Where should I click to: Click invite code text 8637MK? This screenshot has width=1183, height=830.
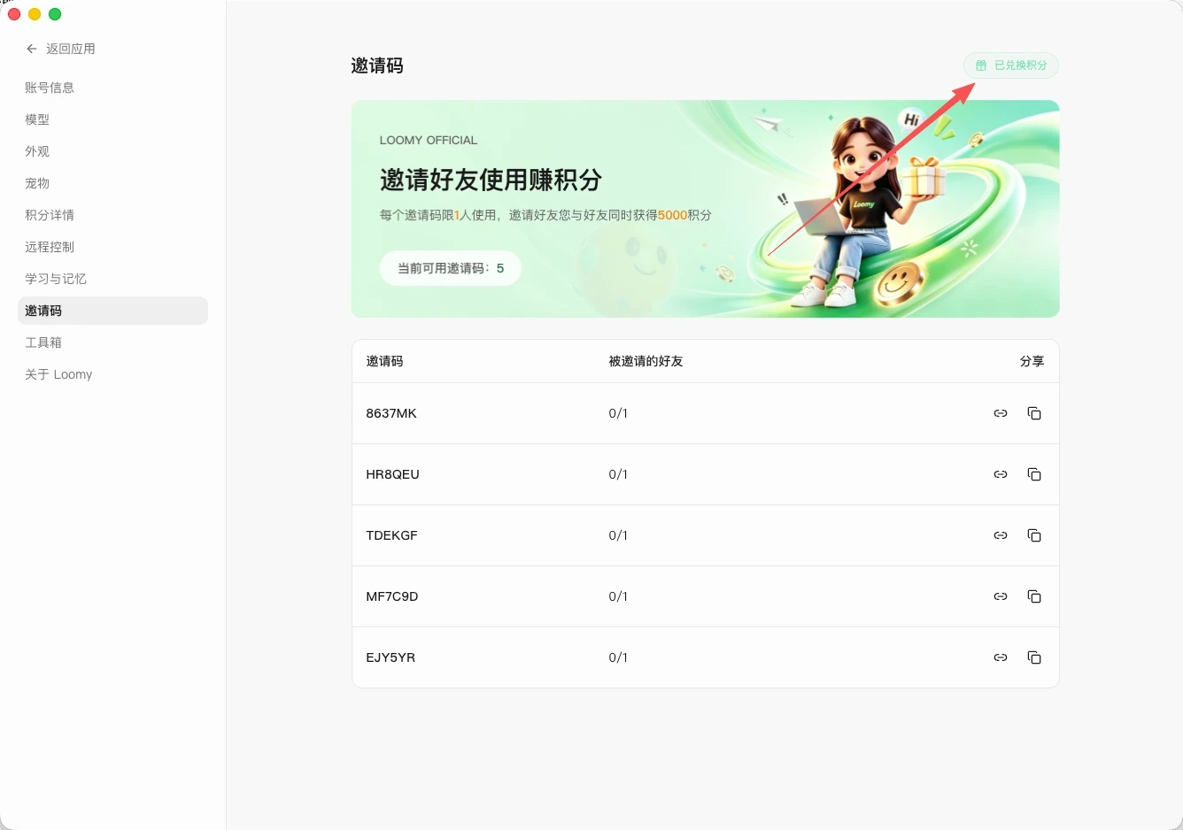click(391, 413)
